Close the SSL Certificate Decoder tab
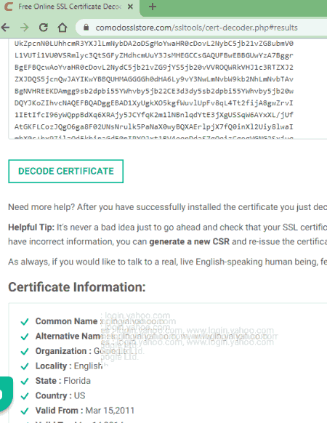327x423 pixels. (x=130, y=7)
